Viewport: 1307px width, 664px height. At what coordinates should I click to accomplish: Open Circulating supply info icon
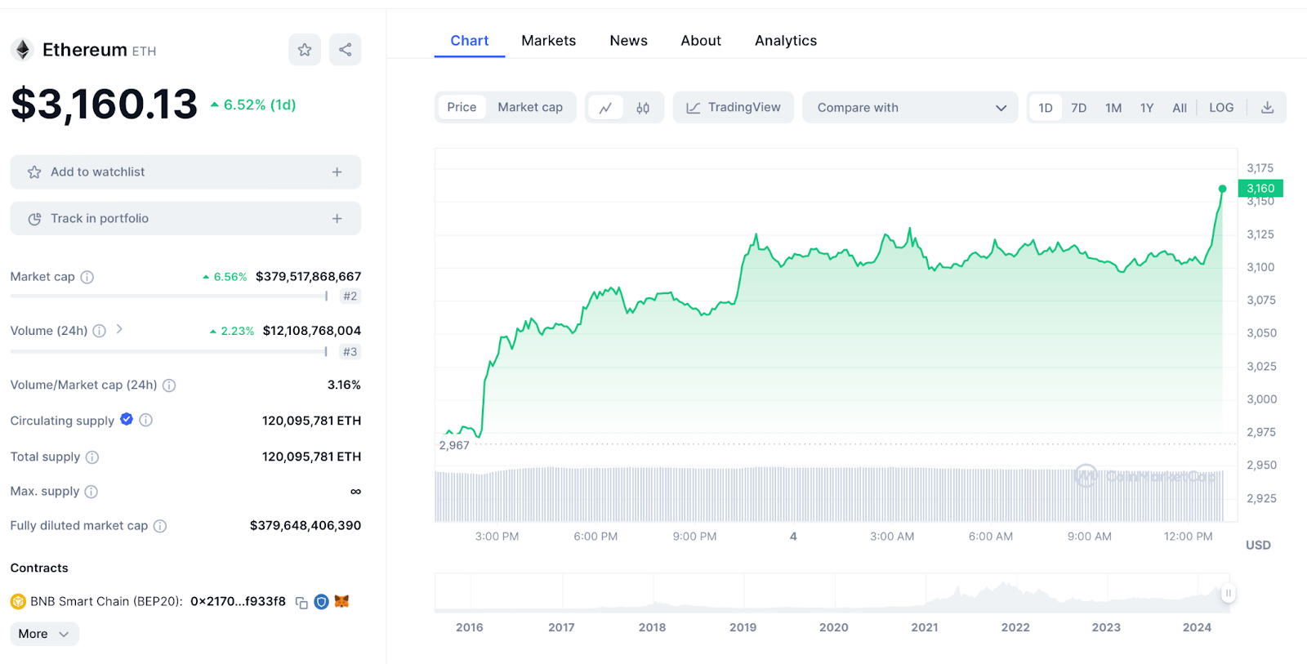pyautogui.click(x=146, y=420)
